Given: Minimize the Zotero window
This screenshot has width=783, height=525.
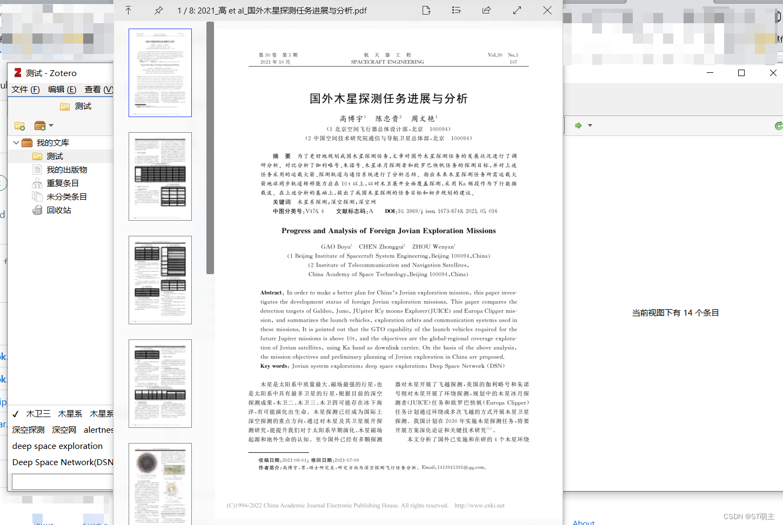Looking at the screenshot, I should click(x=710, y=73).
